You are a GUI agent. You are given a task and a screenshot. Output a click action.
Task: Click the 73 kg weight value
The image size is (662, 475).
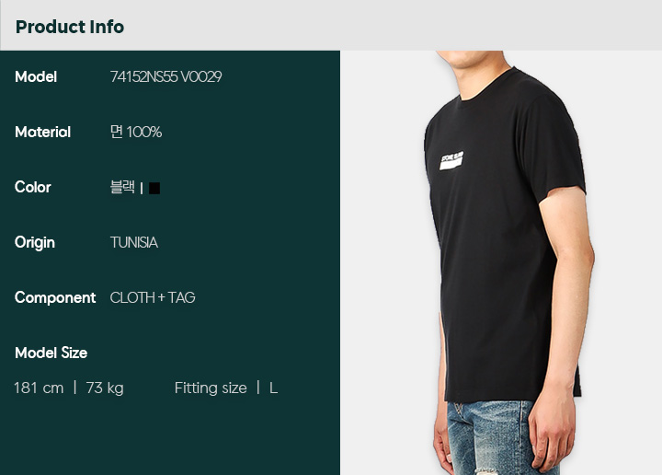[x=105, y=388]
